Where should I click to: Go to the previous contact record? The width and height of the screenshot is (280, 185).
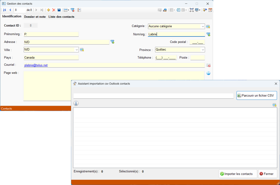pyautogui.click(x=10, y=10)
